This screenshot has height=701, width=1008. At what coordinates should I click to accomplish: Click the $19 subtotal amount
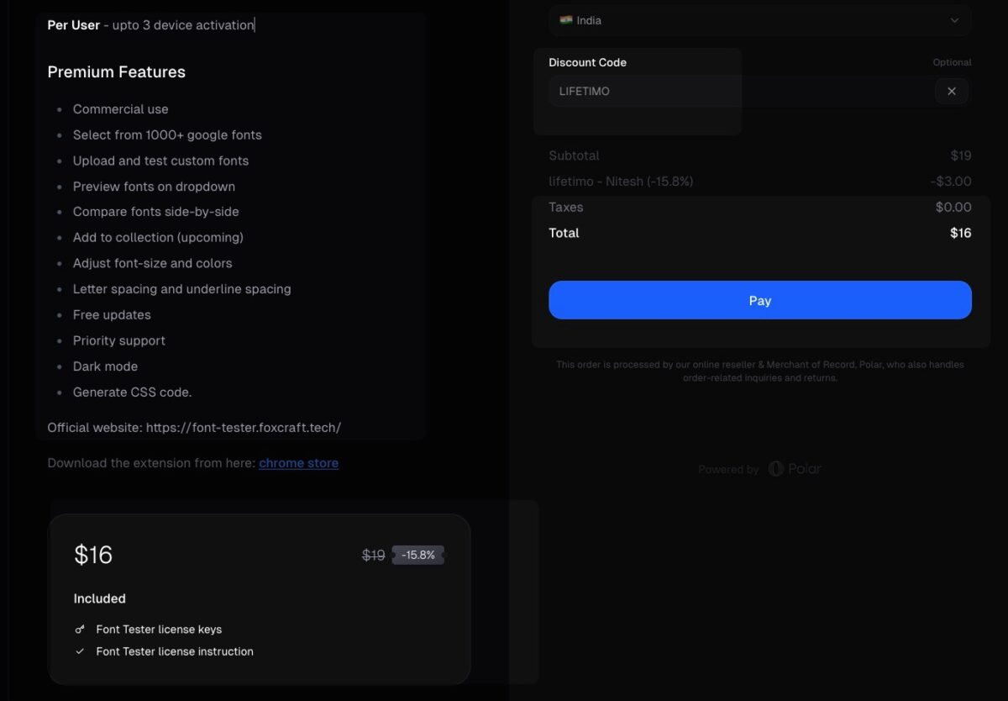point(961,155)
